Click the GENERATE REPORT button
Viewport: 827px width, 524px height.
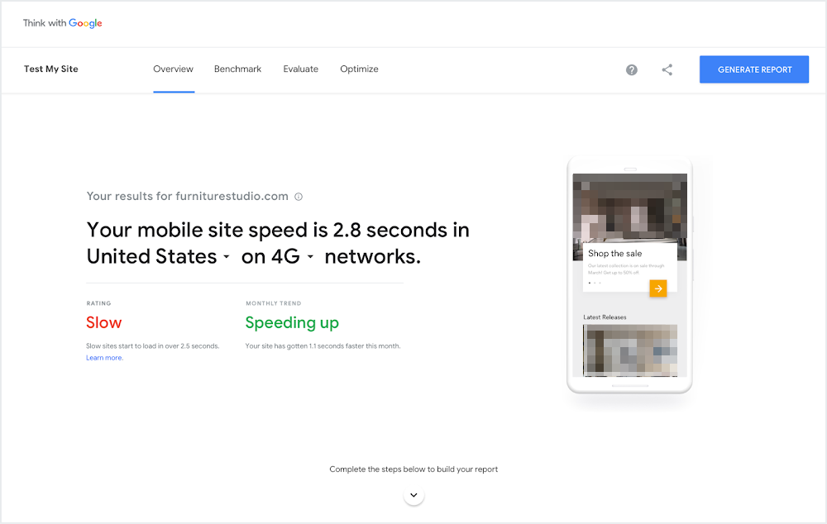(x=753, y=69)
